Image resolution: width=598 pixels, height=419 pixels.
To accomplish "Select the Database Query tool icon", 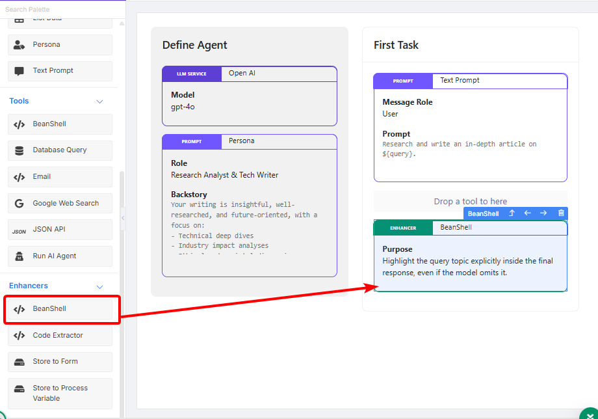I will tap(19, 150).
